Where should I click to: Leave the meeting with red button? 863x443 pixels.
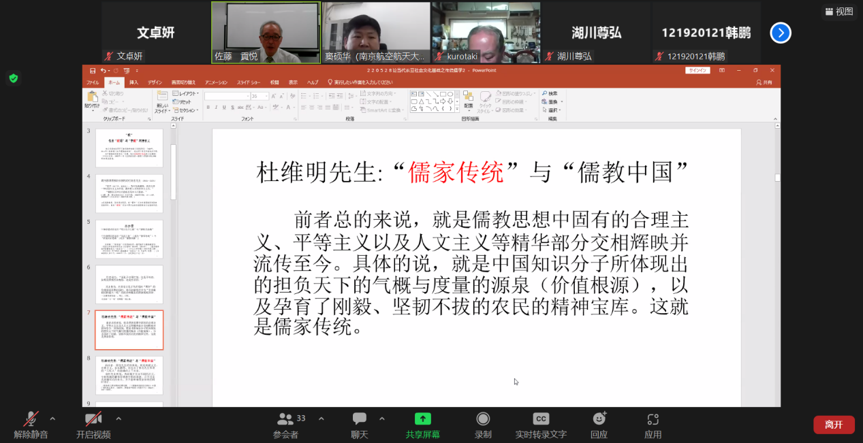point(834,425)
